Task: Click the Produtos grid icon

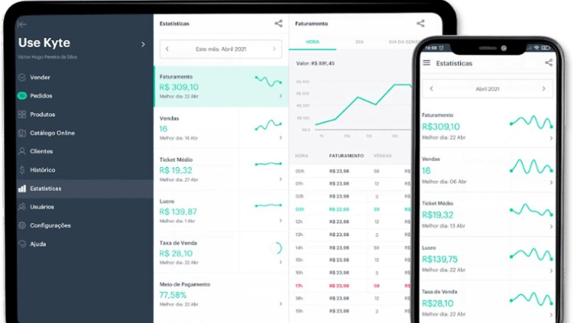Action: click(x=22, y=114)
